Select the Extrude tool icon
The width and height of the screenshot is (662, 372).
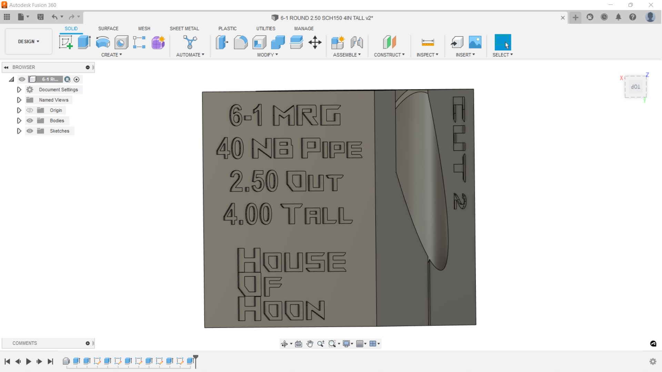coord(84,42)
